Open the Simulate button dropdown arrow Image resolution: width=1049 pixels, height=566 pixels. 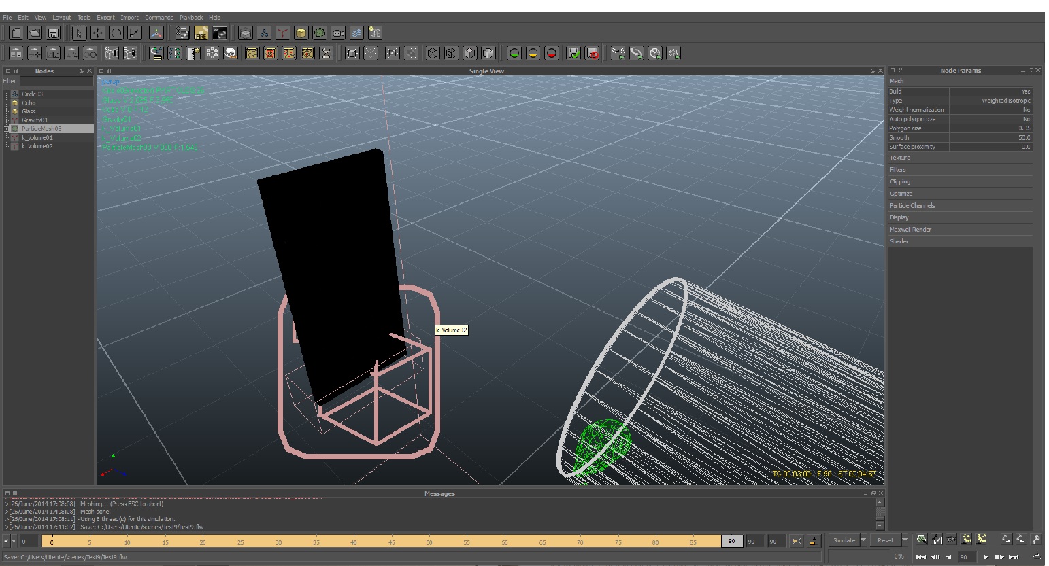click(864, 540)
